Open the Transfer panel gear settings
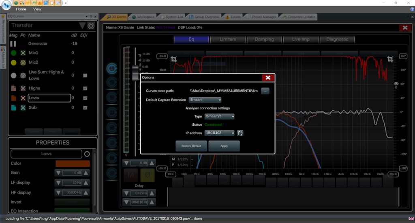Viewport: 415px width, 223px height. [91, 26]
